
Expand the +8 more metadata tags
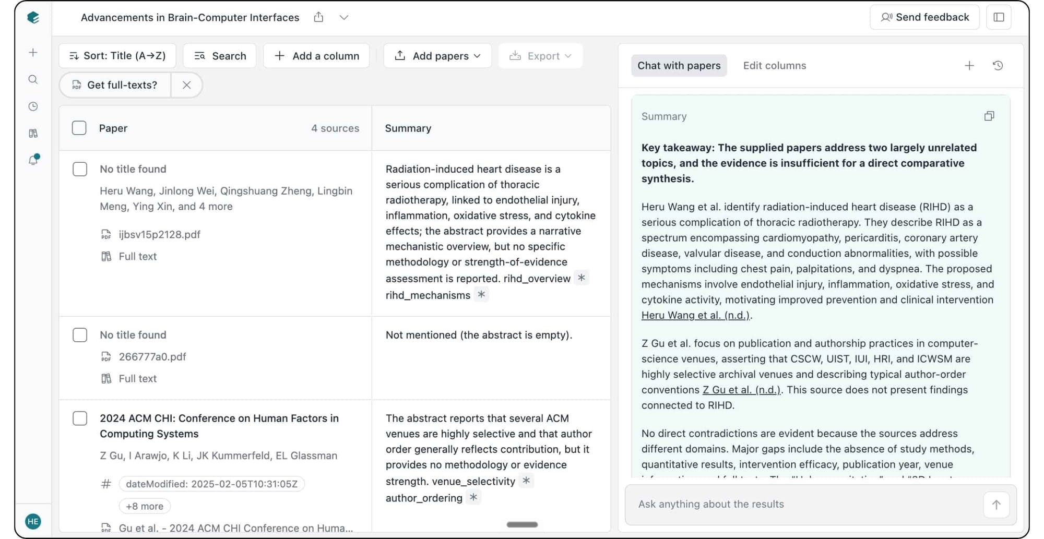pyautogui.click(x=145, y=506)
